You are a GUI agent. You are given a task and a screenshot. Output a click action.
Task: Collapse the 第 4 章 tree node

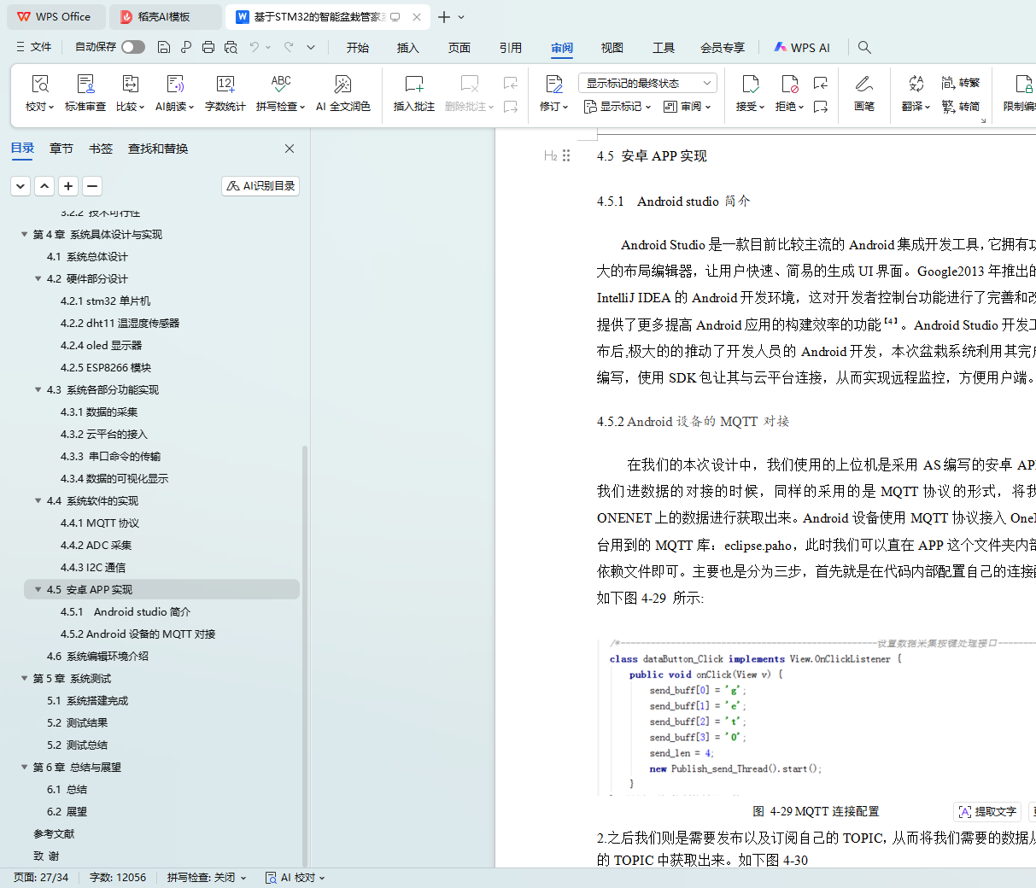(25, 234)
